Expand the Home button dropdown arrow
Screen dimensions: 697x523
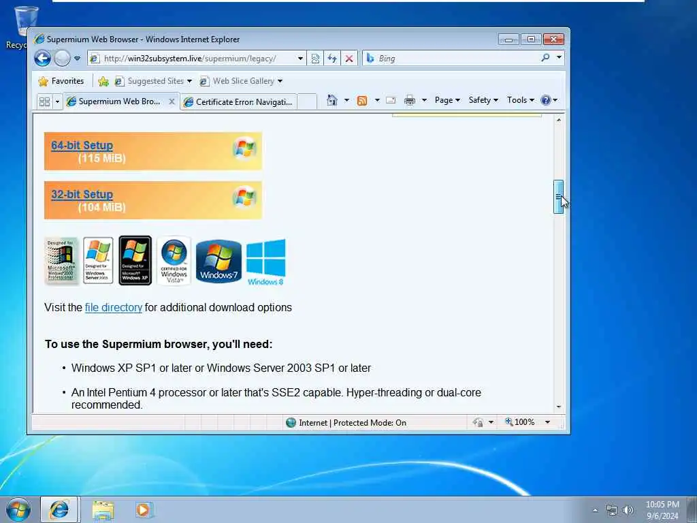(x=346, y=100)
